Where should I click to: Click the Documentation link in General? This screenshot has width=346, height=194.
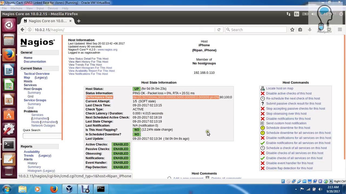tap(35, 62)
